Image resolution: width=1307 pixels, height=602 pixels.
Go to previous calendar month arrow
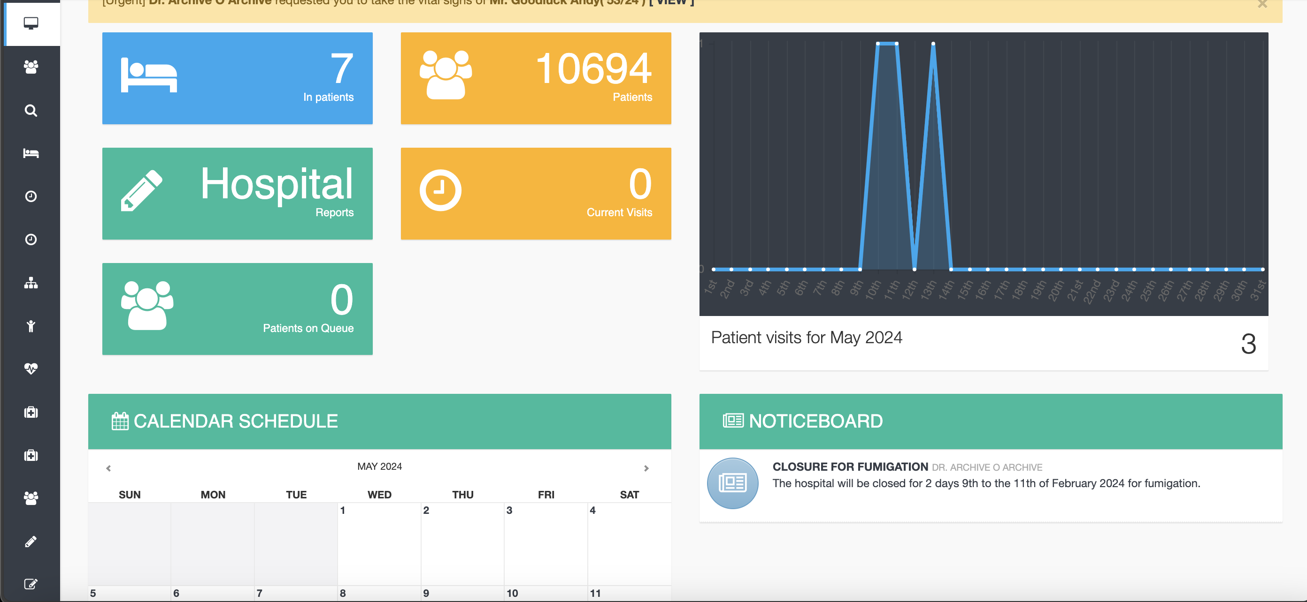(108, 468)
